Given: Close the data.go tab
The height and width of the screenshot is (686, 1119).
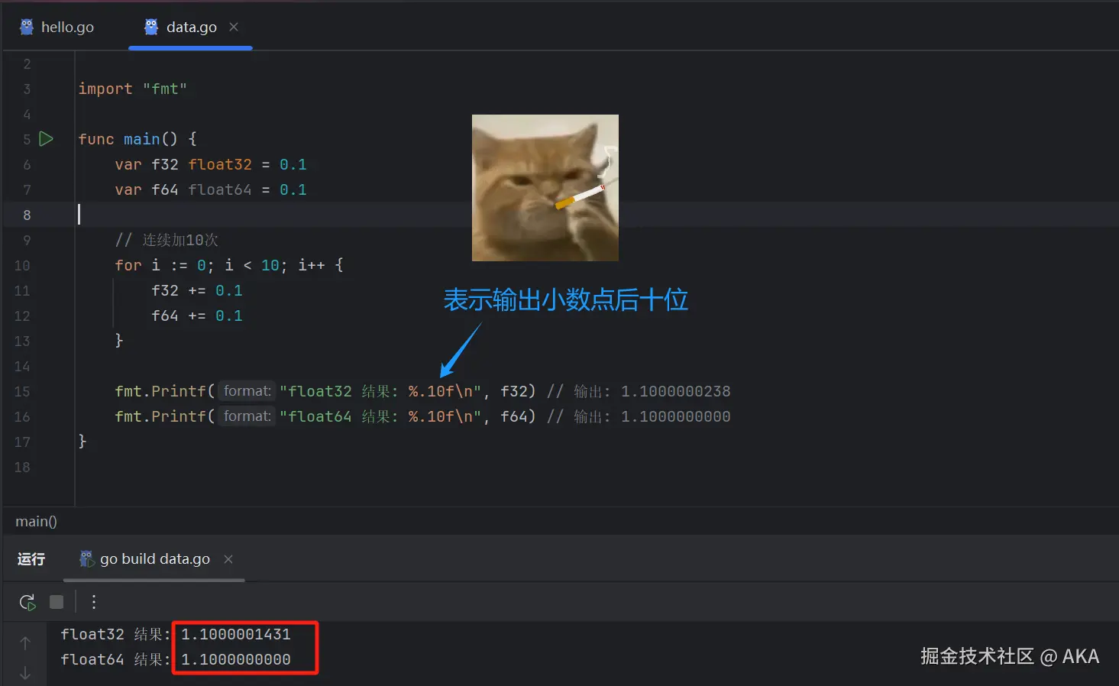Looking at the screenshot, I should (x=234, y=27).
